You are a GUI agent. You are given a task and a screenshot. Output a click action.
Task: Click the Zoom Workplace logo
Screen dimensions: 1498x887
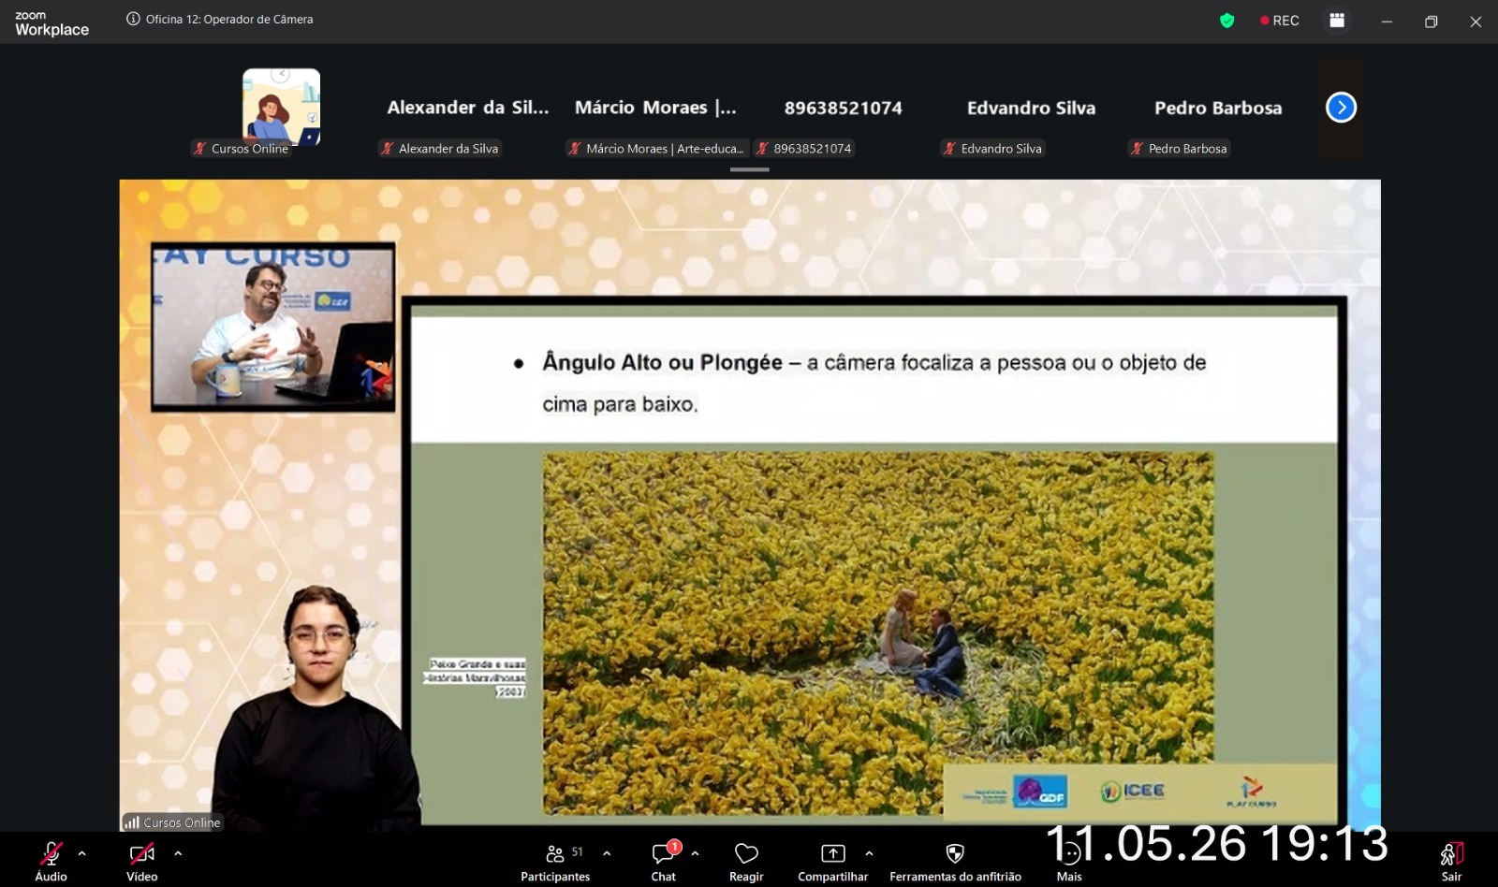tap(51, 23)
